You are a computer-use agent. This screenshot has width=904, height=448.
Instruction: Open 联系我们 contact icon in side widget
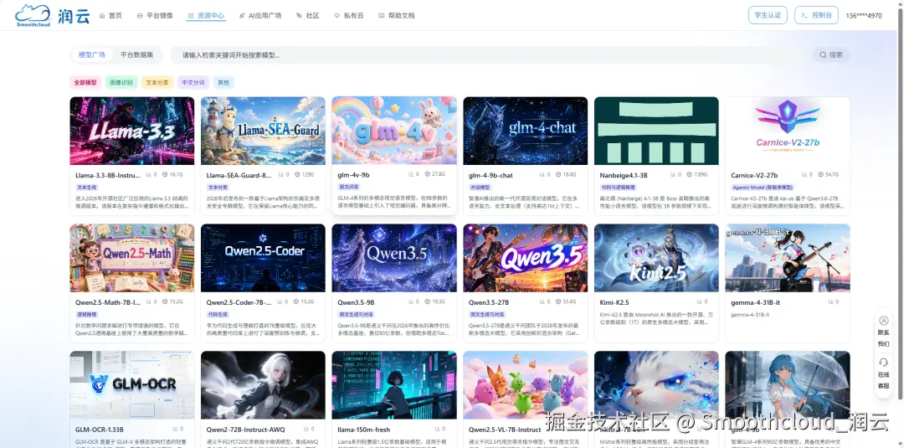[x=883, y=322]
